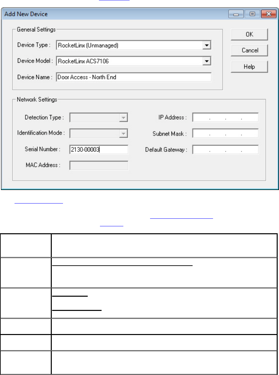Click the Serial Number label
The height and width of the screenshot is (375, 279).
point(43,149)
